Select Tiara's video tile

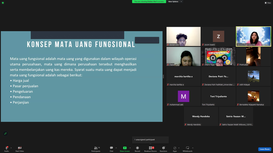coord(183,57)
